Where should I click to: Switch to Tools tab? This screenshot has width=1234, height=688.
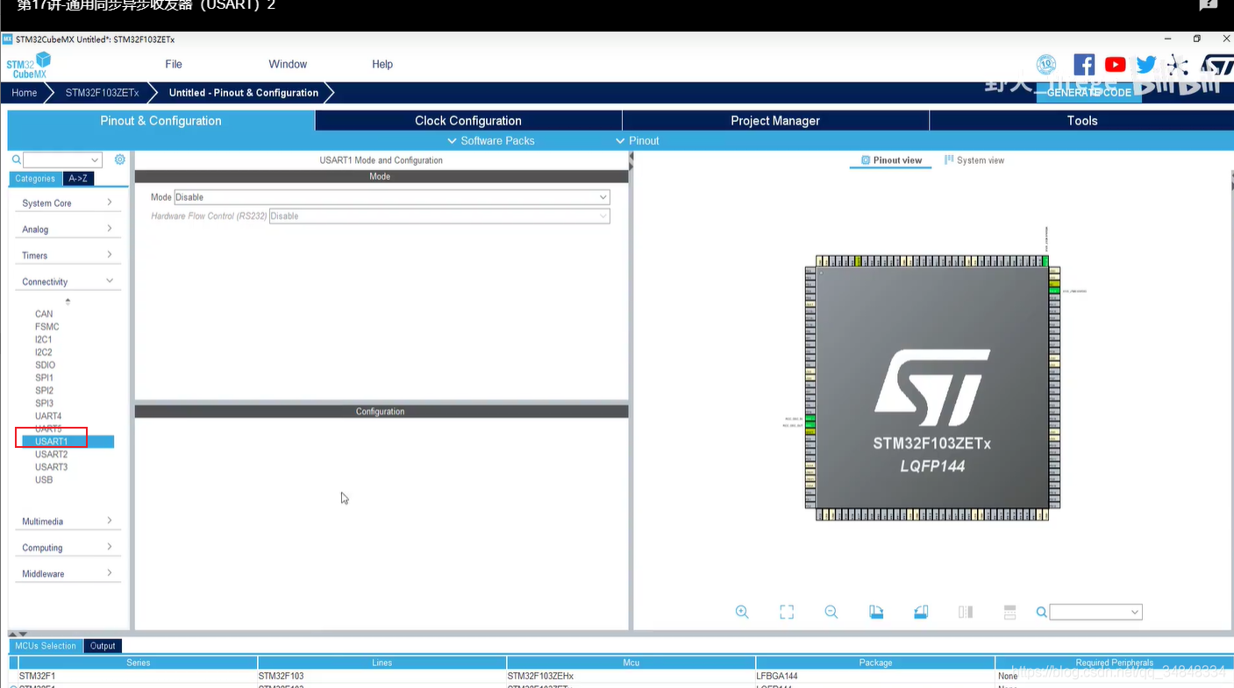point(1081,121)
